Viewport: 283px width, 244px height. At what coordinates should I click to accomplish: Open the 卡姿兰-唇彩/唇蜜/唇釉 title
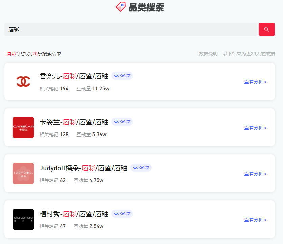pos(74,122)
